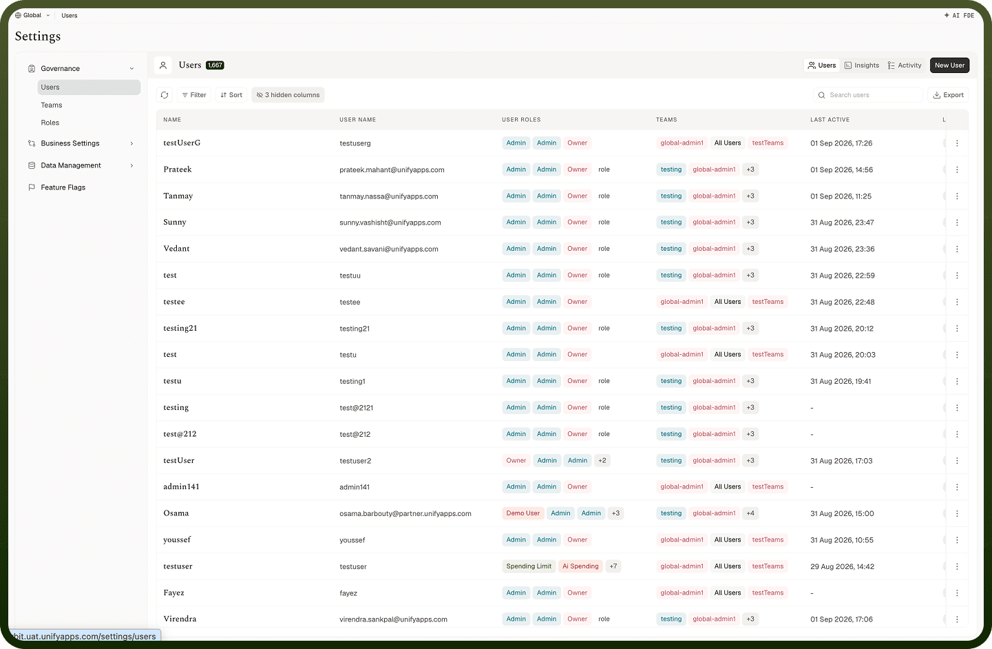Screen dimensions: 992x649
Task: Expand +2 more roles for testUser row
Action: [x=602, y=461]
